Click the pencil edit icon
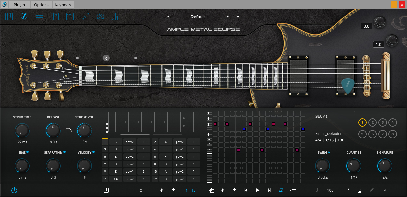Viewport: 407px width, 197px height. [371, 190]
